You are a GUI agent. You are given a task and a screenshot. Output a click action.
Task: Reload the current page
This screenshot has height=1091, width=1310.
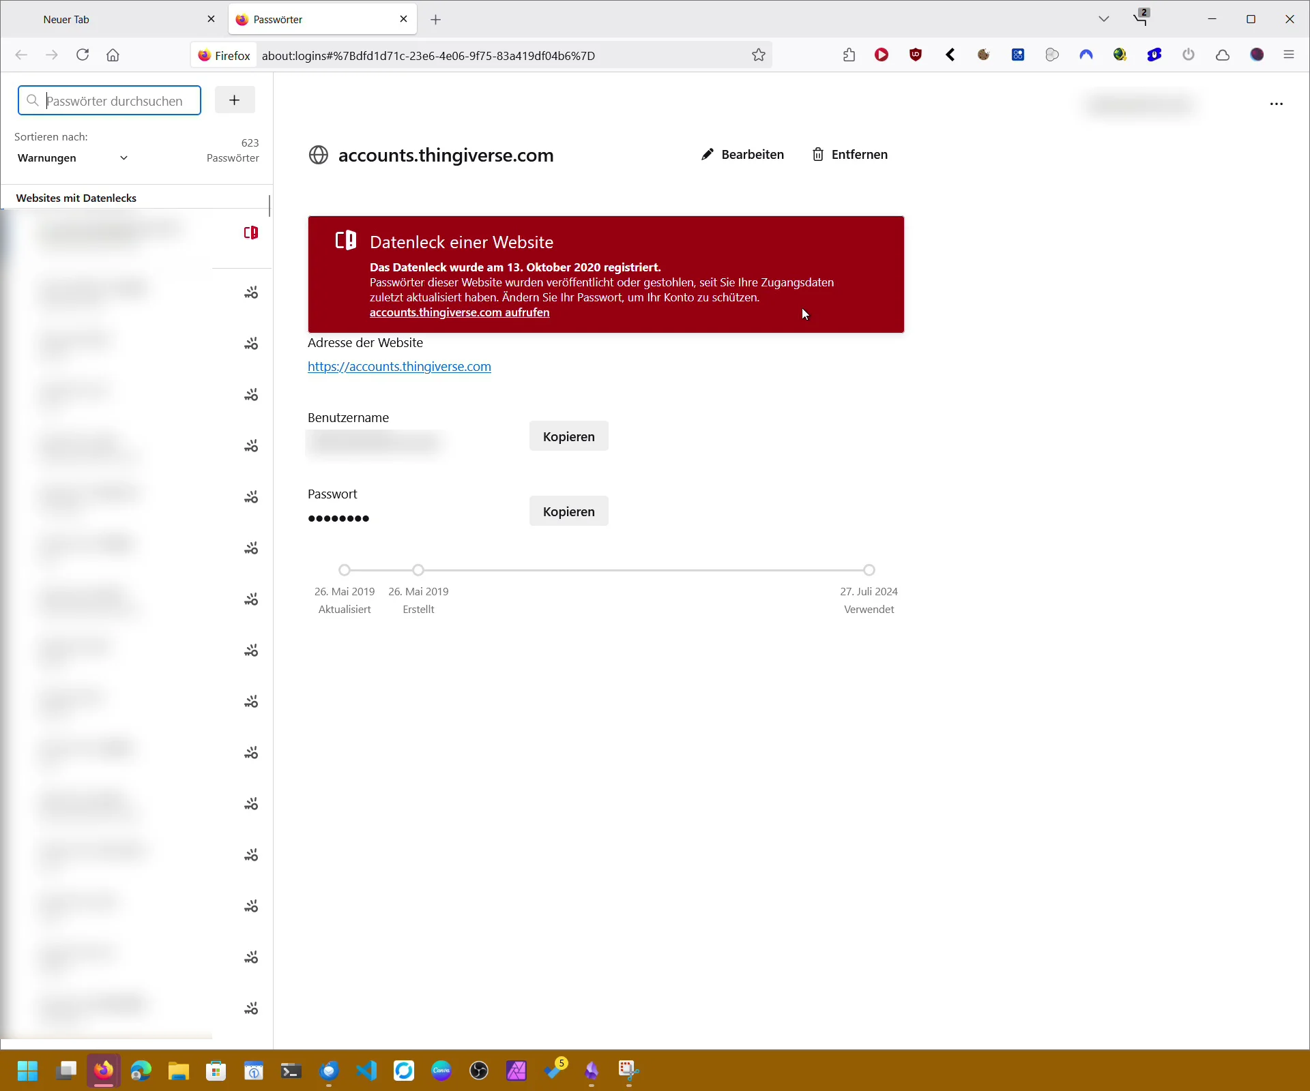point(83,55)
